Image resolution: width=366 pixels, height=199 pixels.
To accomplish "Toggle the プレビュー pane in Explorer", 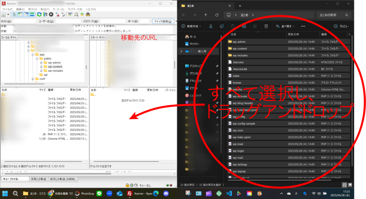I will [x=341, y=26].
